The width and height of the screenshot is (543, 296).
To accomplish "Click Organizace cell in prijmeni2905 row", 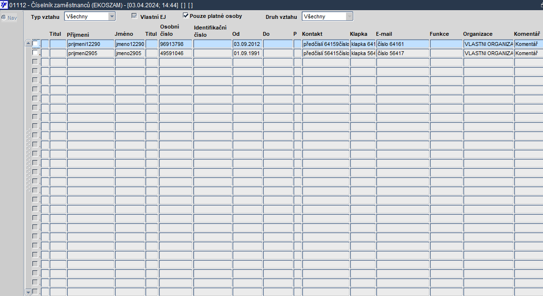I will pos(488,53).
